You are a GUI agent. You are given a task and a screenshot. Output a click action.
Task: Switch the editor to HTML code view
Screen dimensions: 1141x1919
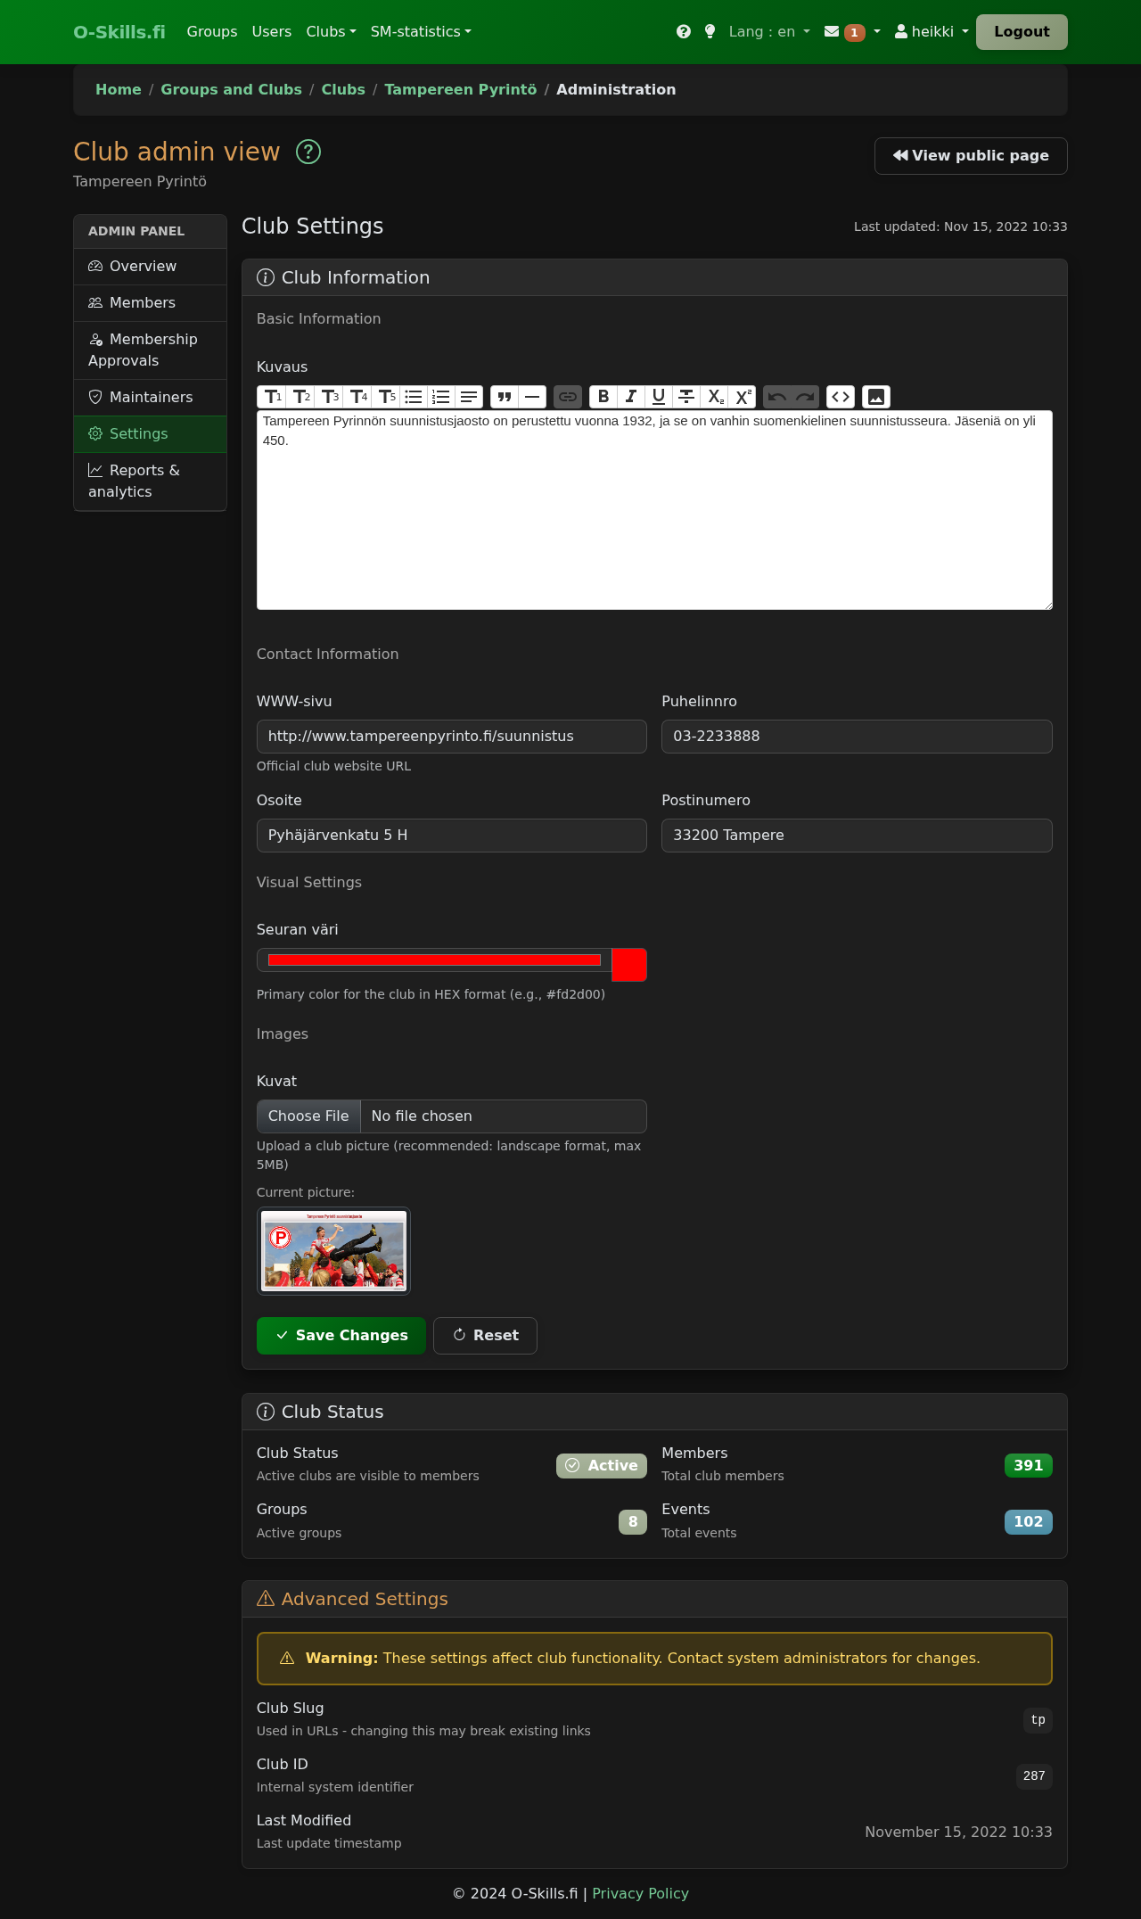tap(841, 397)
